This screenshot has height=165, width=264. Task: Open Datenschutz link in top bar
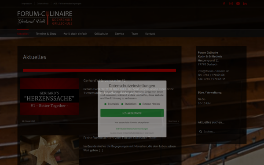coord(43,4)
